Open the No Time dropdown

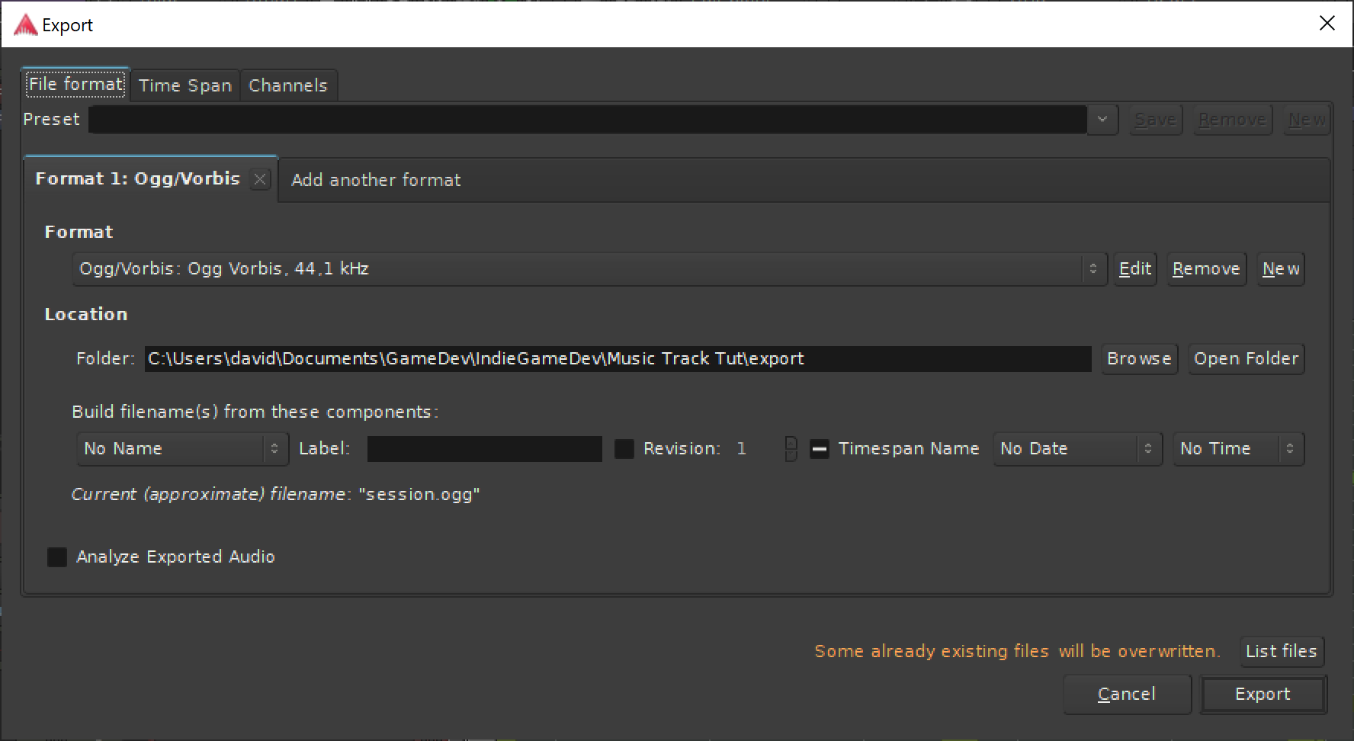(x=1238, y=449)
